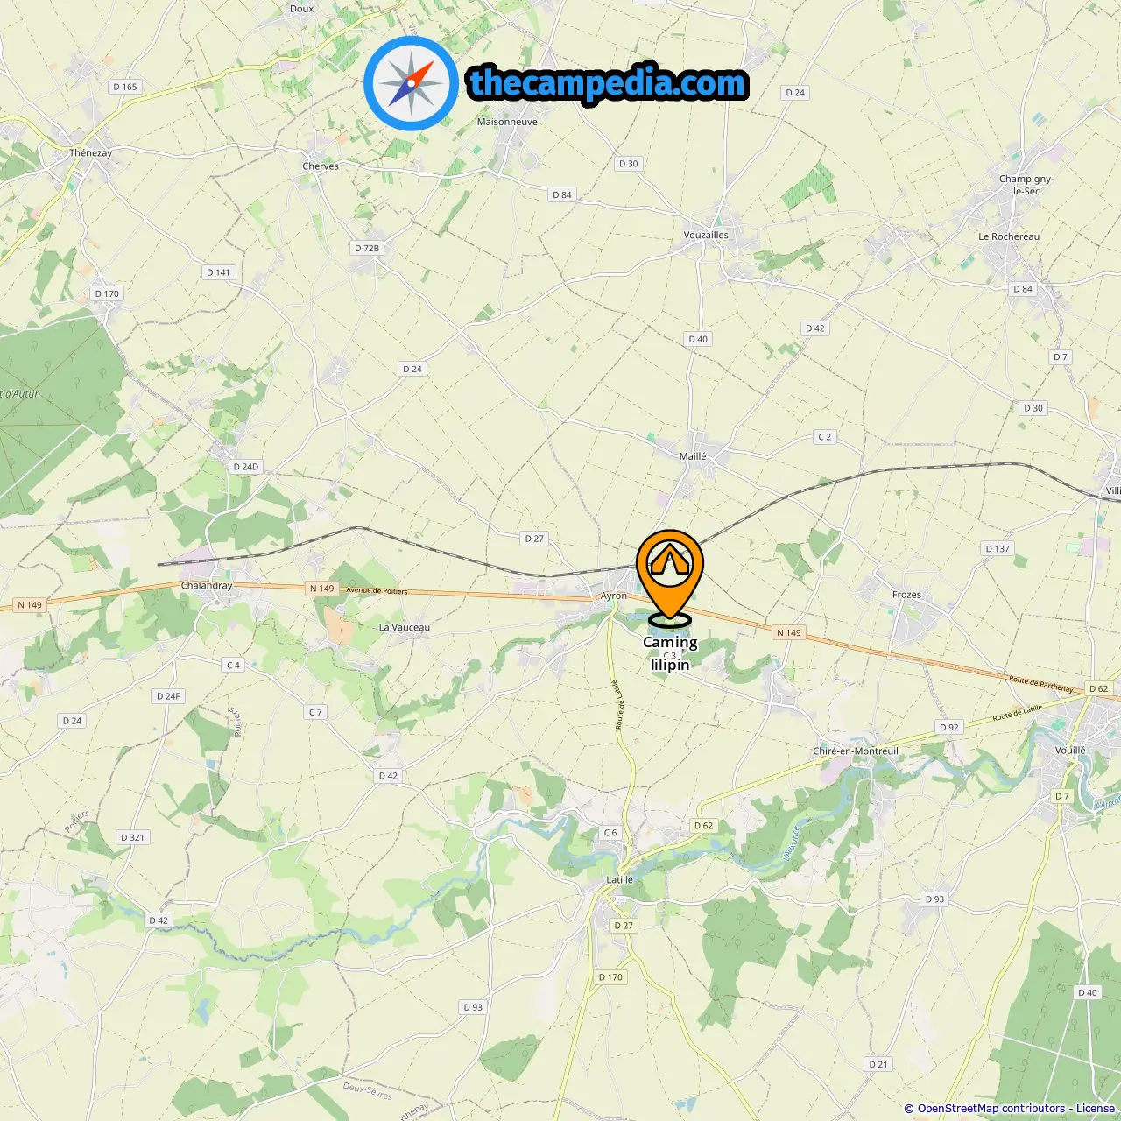
Task: Click the D 137 road shield
Action: pyautogui.click(x=998, y=548)
